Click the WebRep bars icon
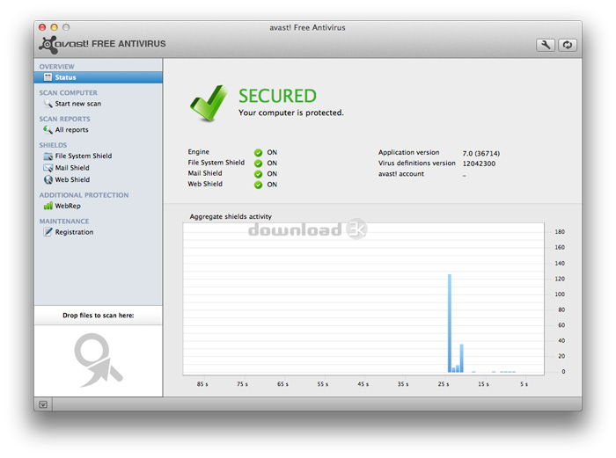Screen dimensions: 616x458 click(x=48, y=206)
